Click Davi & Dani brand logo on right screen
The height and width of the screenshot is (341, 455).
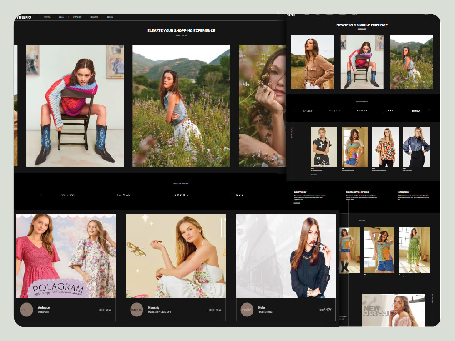click(x=308, y=111)
